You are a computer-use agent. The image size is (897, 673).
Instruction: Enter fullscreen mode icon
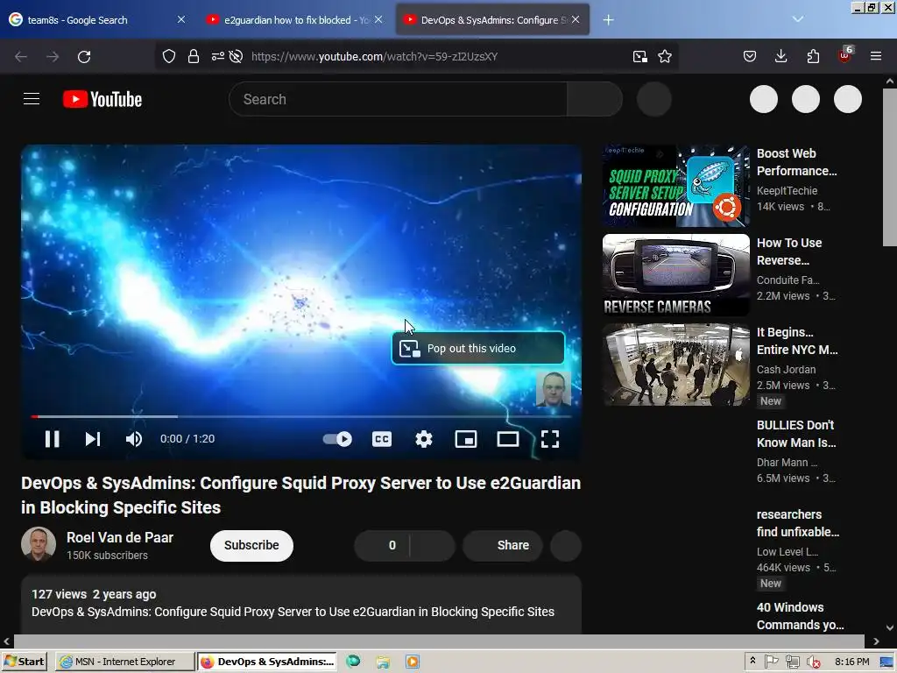[550, 439]
